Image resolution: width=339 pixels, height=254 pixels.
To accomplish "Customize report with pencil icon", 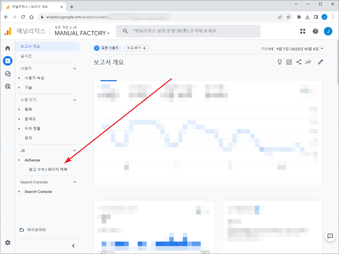I will 320,62.
